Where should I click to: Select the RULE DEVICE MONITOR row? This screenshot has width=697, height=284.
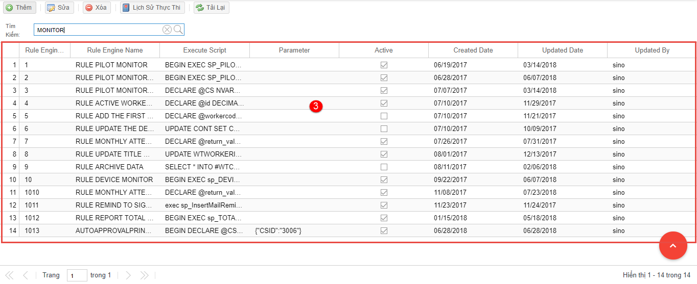(x=114, y=180)
